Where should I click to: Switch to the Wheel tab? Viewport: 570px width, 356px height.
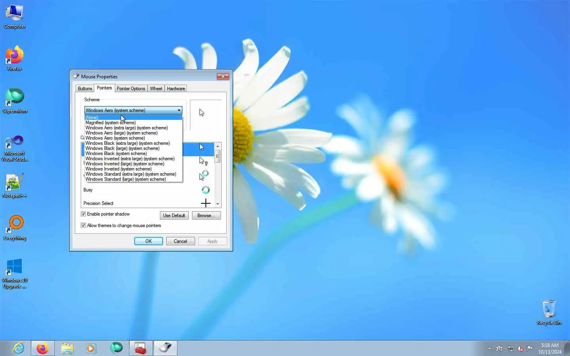[x=156, y=89]
